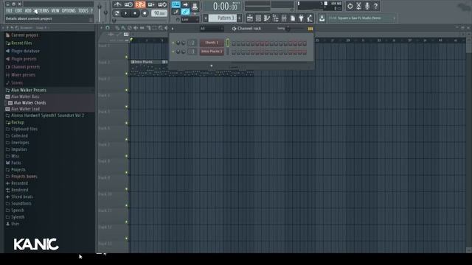This screenshot has height=265, width=472.
Task: Expand the Alan Walker Presets folder
Action: pos(29,90)
